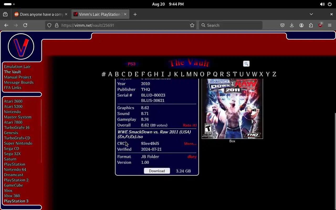Viewport: 336px width, 210px height.
Task: Close the Vimm's Lair tab
Action: click(x=125, y=14)
